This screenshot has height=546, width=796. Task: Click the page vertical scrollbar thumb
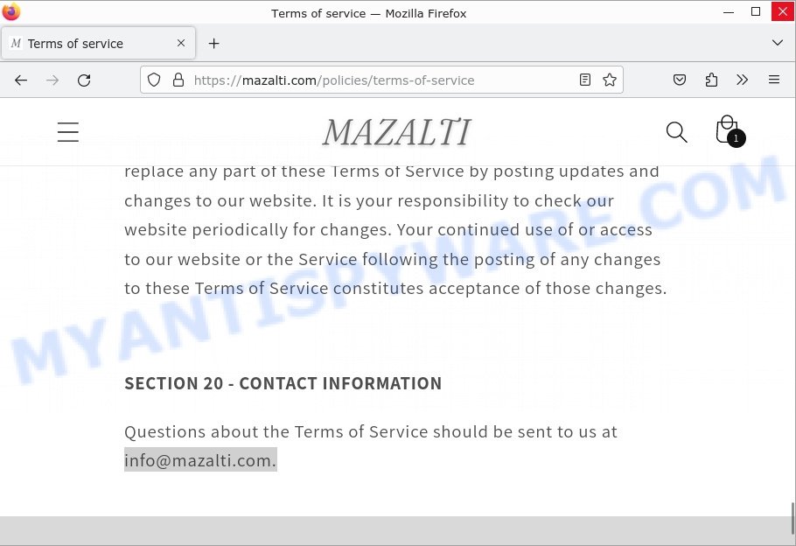coord(792,518)
